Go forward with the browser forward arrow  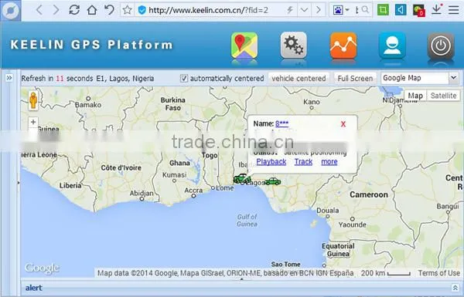point(56,10)
